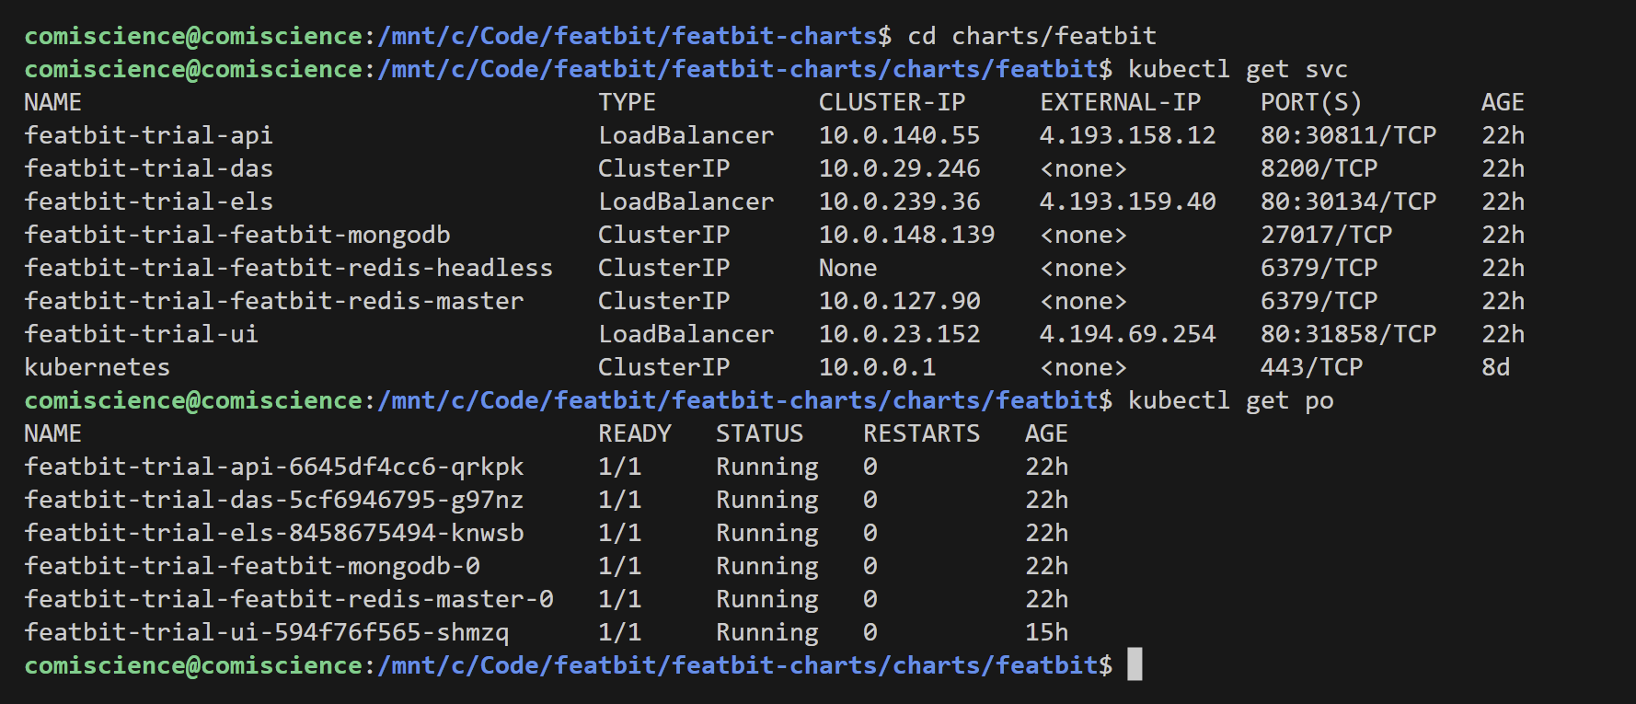Image resolution: width=1636 pixels, height=704 pixels.
Task: Click port value 443/TCP
Action: click(1311, 367)
